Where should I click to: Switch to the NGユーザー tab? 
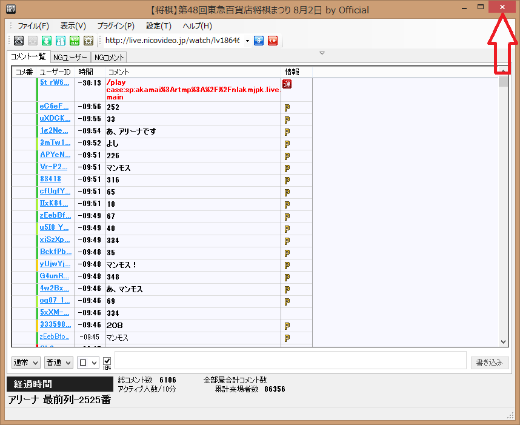pos(70,58)
